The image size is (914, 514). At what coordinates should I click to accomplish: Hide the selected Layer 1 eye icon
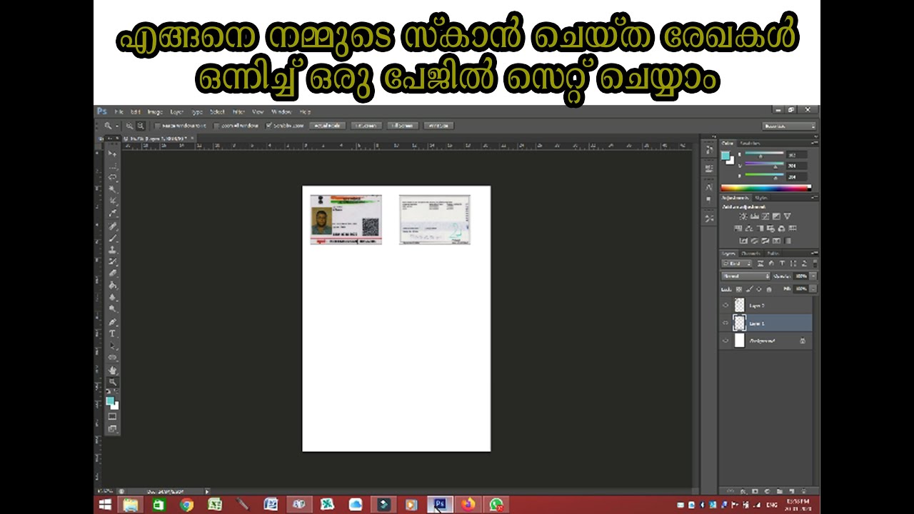(x=725, y=323)
